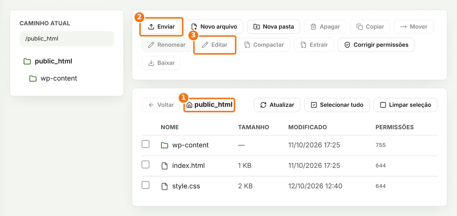The height and width of the screenshot is (216, 457).
Task: Click the current path field /public_html
Action: coord(67,39)
